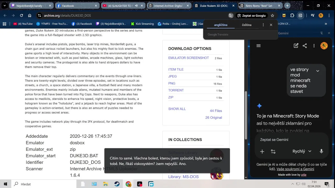Image resolution: width=335 pixels, height=188 pixels.
Task: Expand the user prompt chevron
Action: click(x=318, y=71)
